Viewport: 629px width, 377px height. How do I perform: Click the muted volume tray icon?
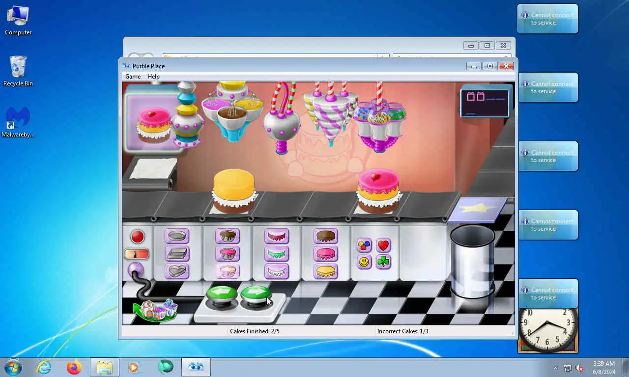click(579, 368)
